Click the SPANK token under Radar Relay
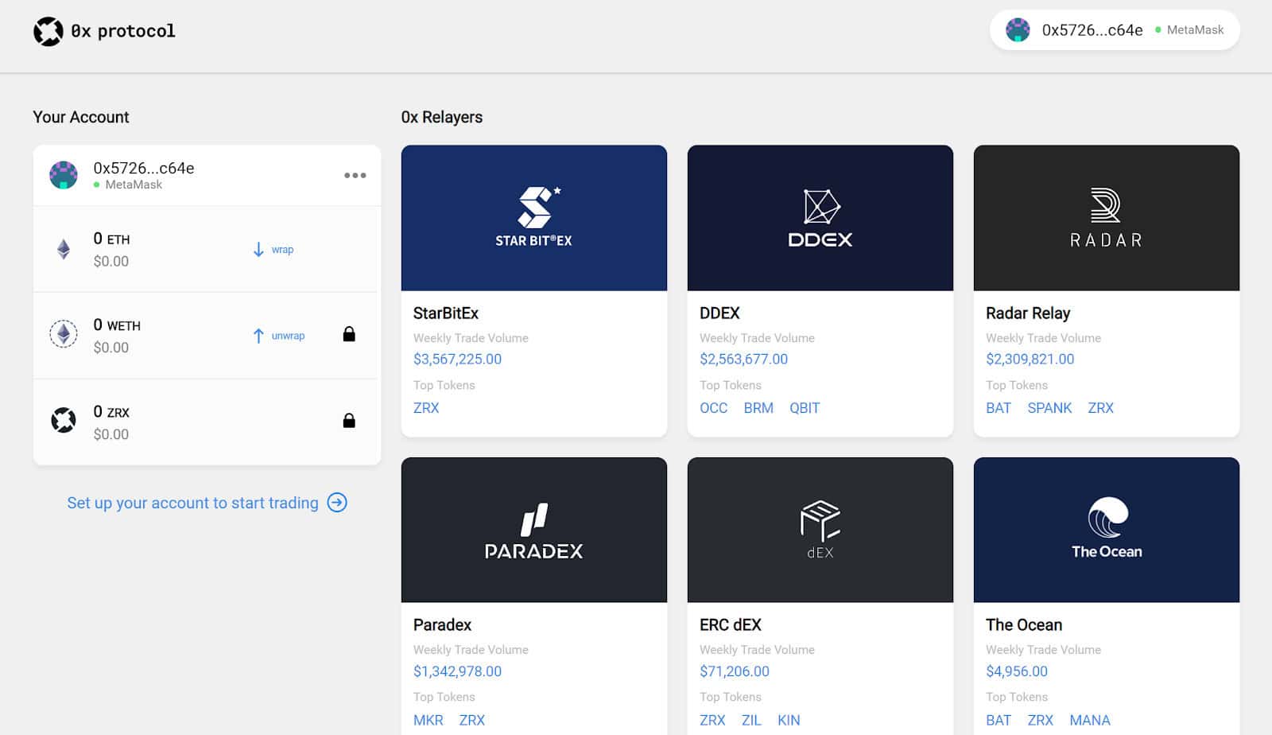The image size is (1272, 735). coord(1049,408)
